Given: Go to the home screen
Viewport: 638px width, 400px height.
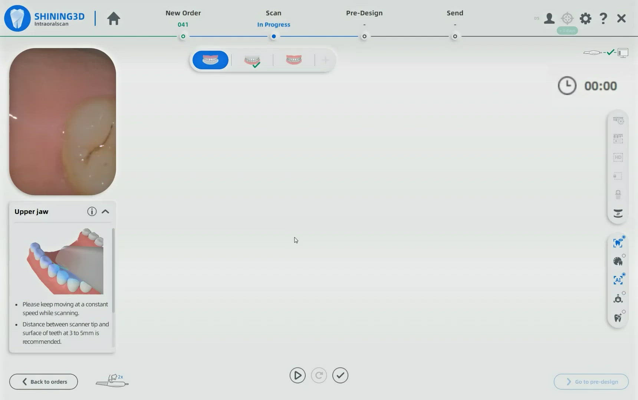Looking at the screenshot, I should point(114,19).
